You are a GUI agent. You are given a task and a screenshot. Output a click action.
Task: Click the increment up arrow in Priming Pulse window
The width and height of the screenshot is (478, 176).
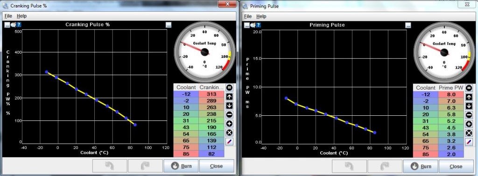pos(469,97)
